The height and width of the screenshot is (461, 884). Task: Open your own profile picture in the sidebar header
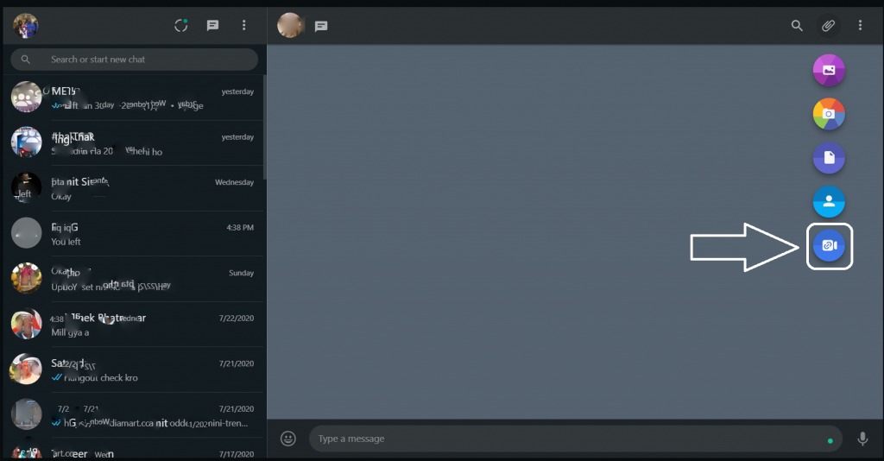[25, 25]
